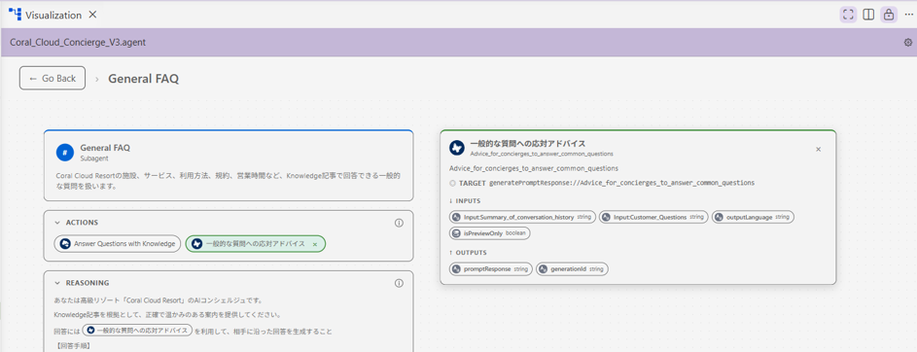Image resolution: width=917 pixels, height=352 pixels.
Task: Open the more actions ellipsis menu
Action: pyautogui.click(x=908, y=15)
